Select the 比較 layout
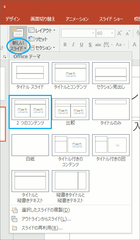 (71, 112)
